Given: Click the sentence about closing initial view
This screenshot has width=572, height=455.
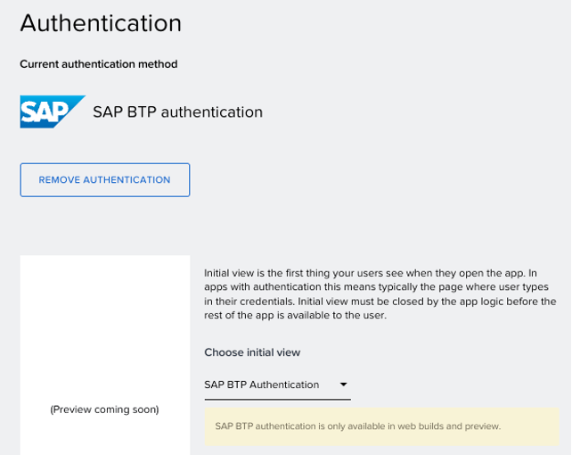Looking at the screenshot, I should (x=380, y=308).
